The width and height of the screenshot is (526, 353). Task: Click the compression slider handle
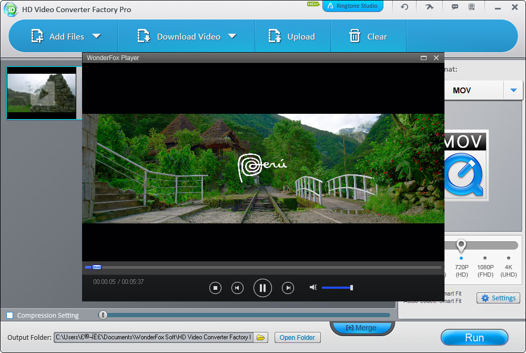point(103,315)
